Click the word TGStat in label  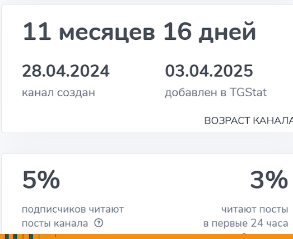coord(248,92)
